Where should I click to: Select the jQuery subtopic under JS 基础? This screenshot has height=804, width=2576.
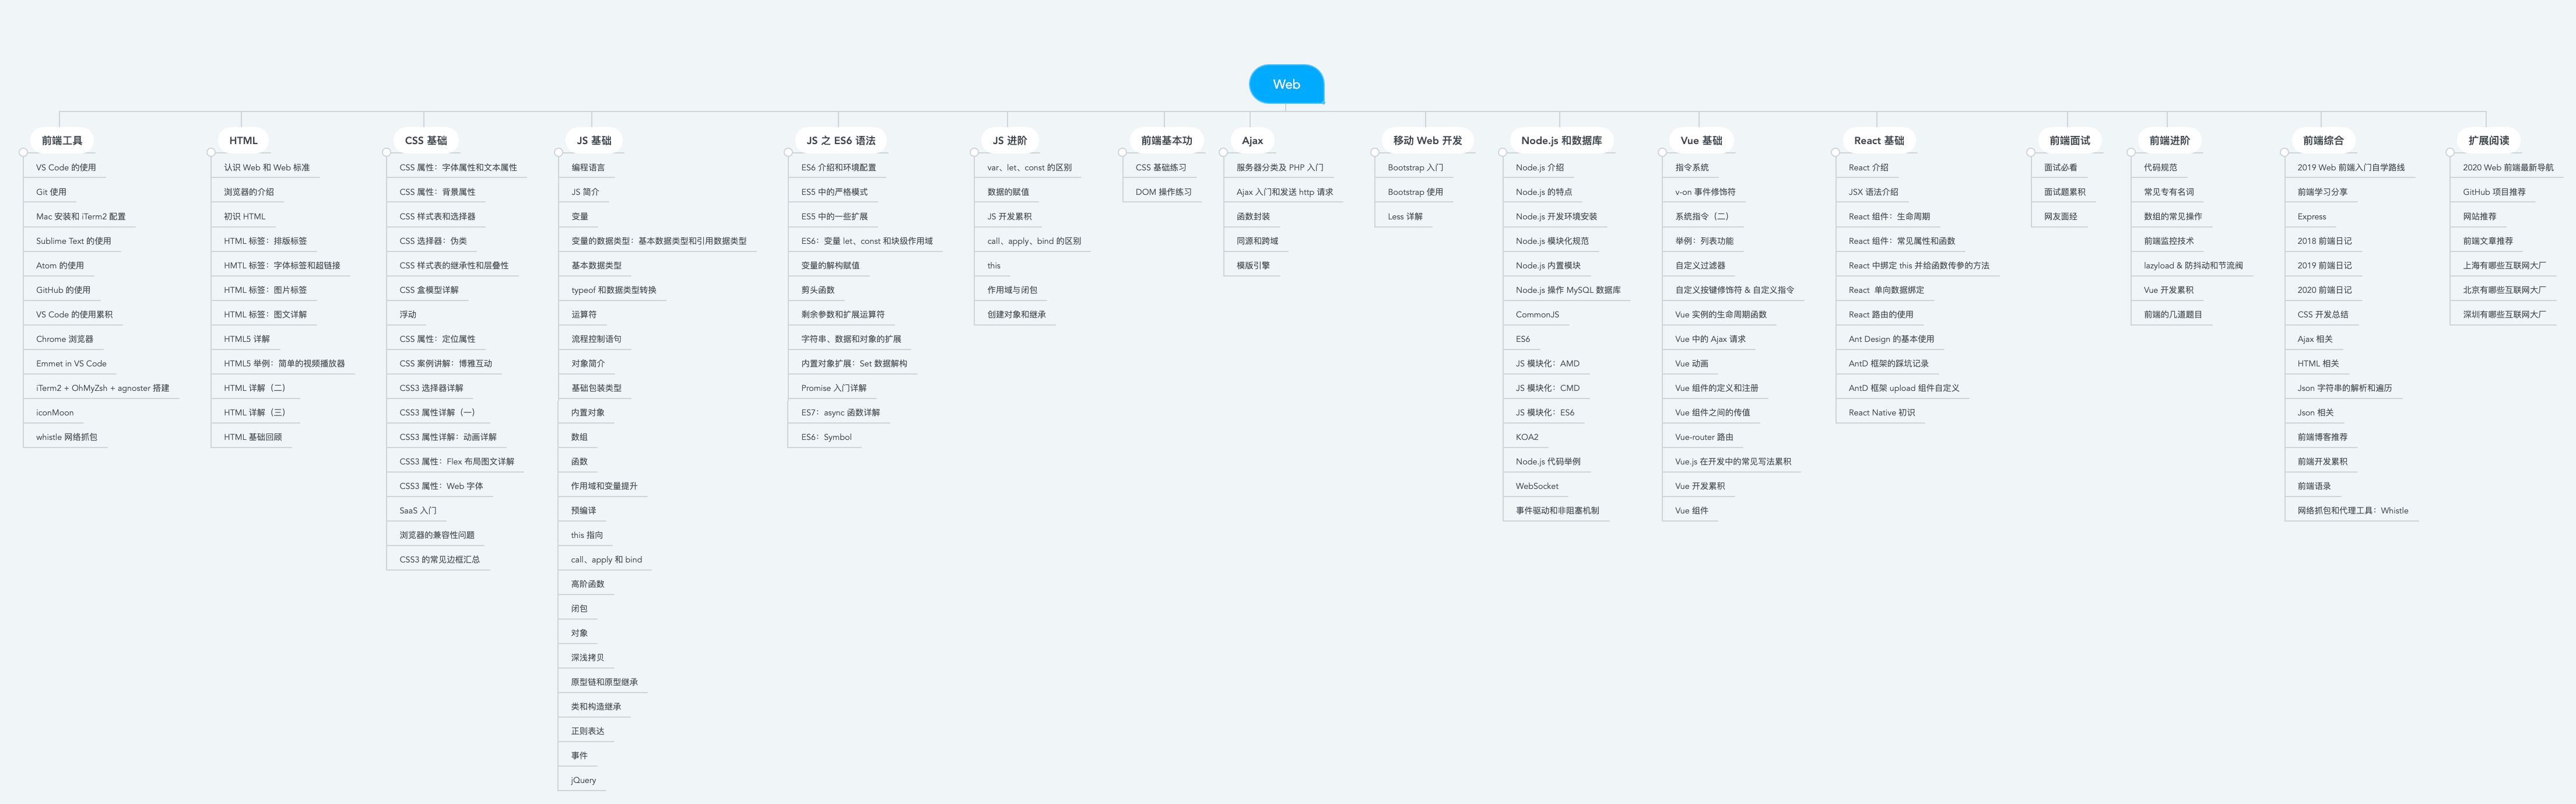pos(583,780)
